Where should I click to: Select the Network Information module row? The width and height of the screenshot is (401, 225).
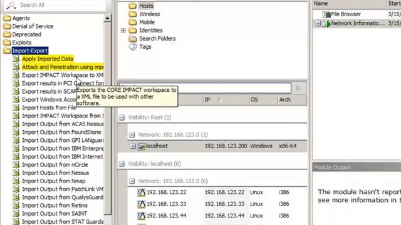coord(357,24)
